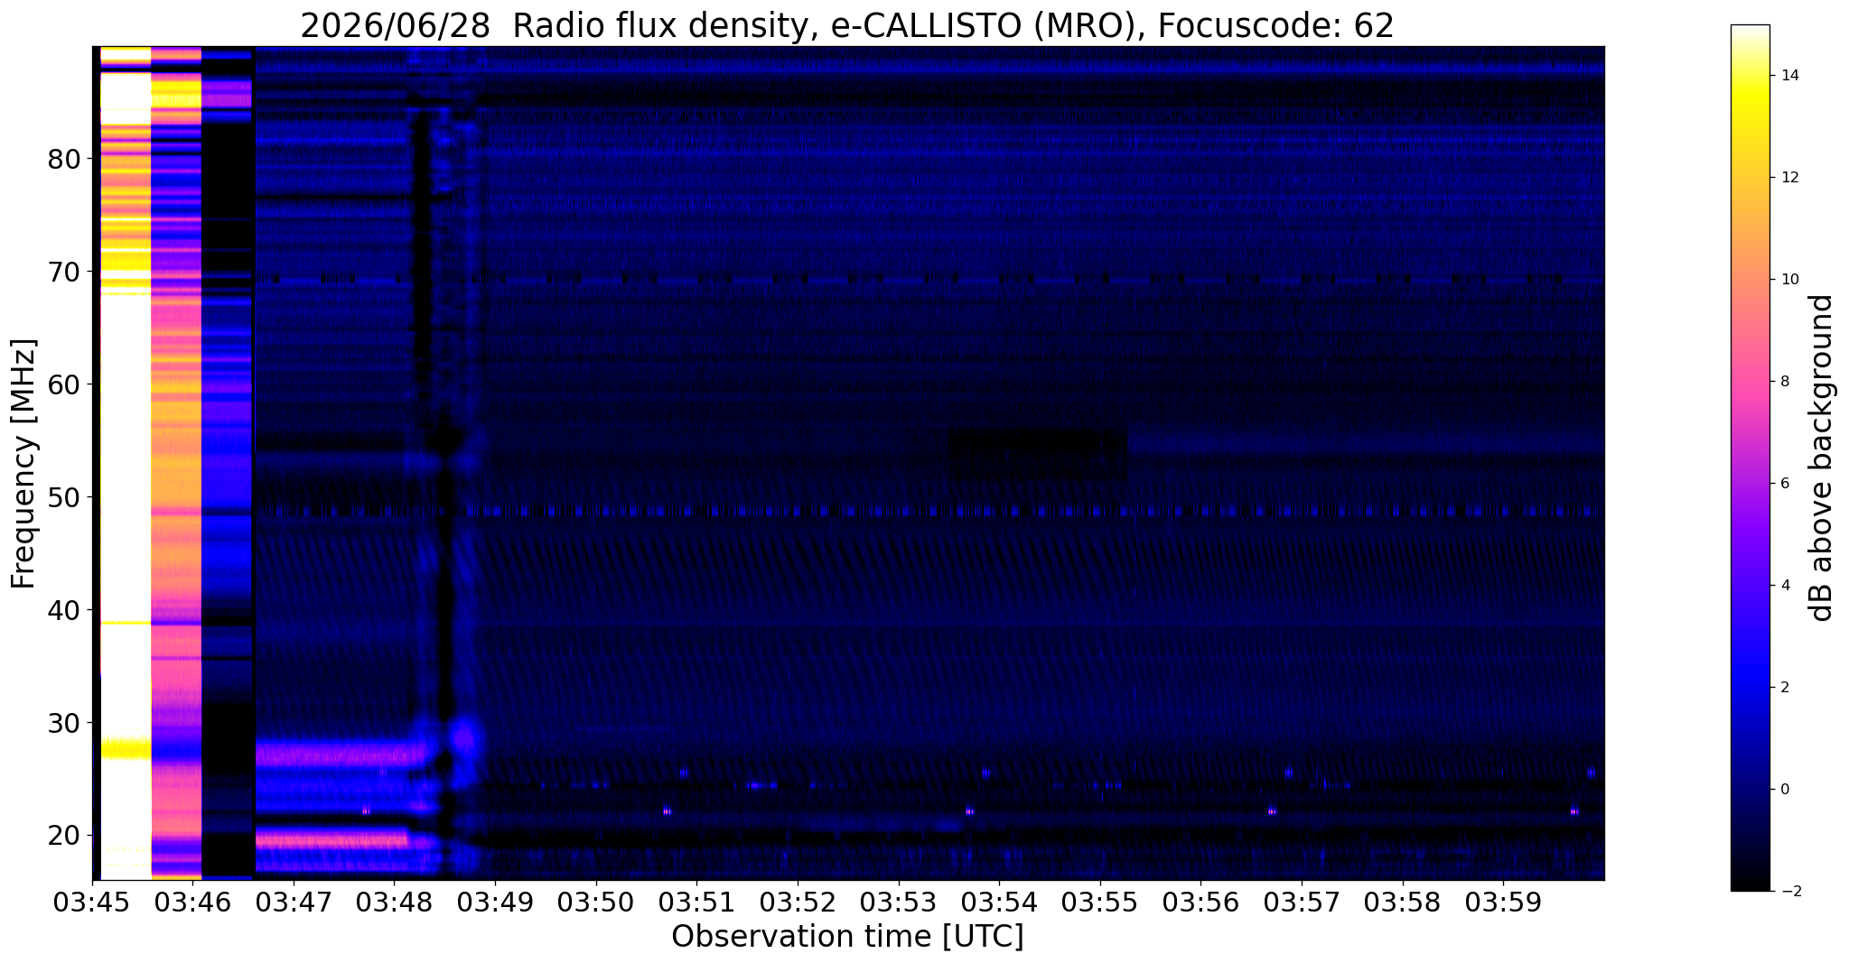The image size is (1849, 963).
Task: Click the colorbar near the 10 dB level
Action: click(x=1750, y=279)
